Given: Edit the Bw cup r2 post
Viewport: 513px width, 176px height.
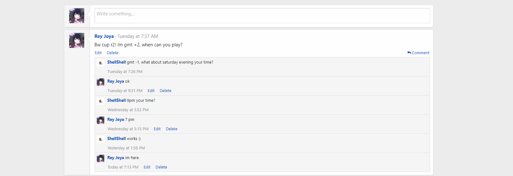Looking at the screenshot, I should pos(98,53).
